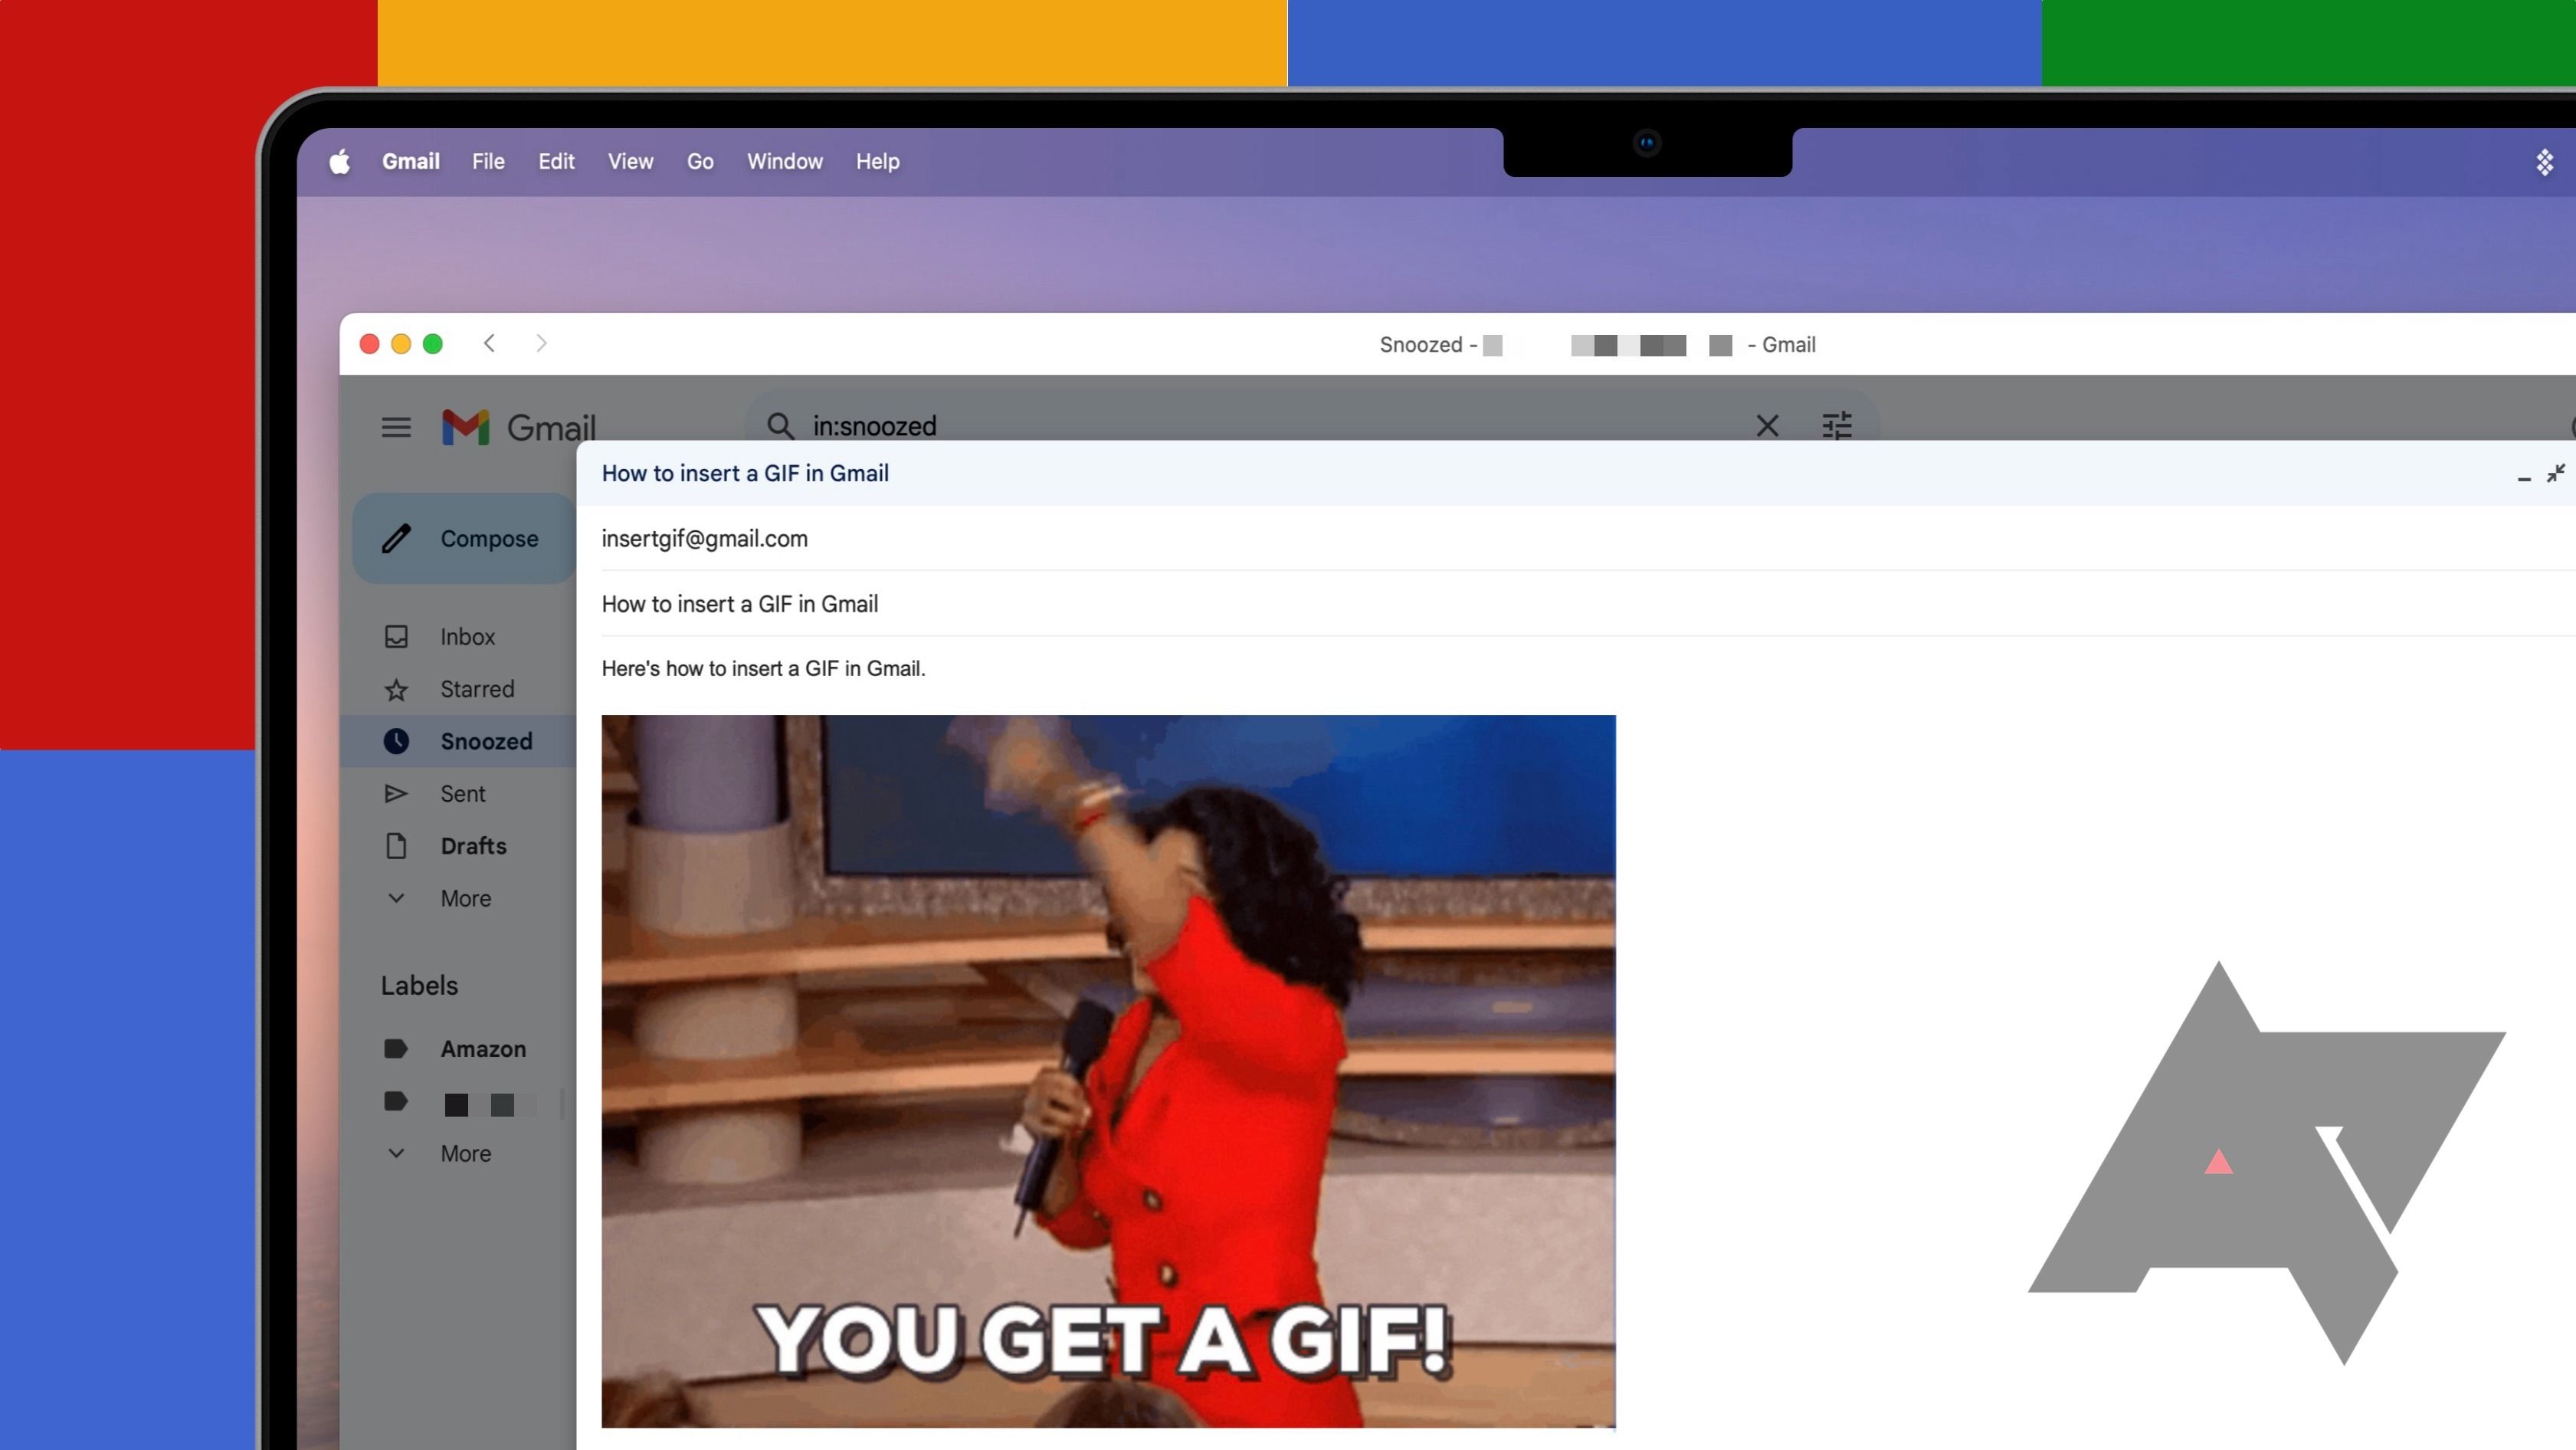The image size is (2576, 1450).
Task: Click insertgif@gmail.com sender link
Action: click(704, 538)
